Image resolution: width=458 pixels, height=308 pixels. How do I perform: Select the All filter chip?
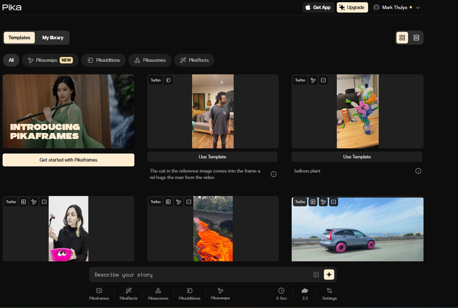click(11, 60)
